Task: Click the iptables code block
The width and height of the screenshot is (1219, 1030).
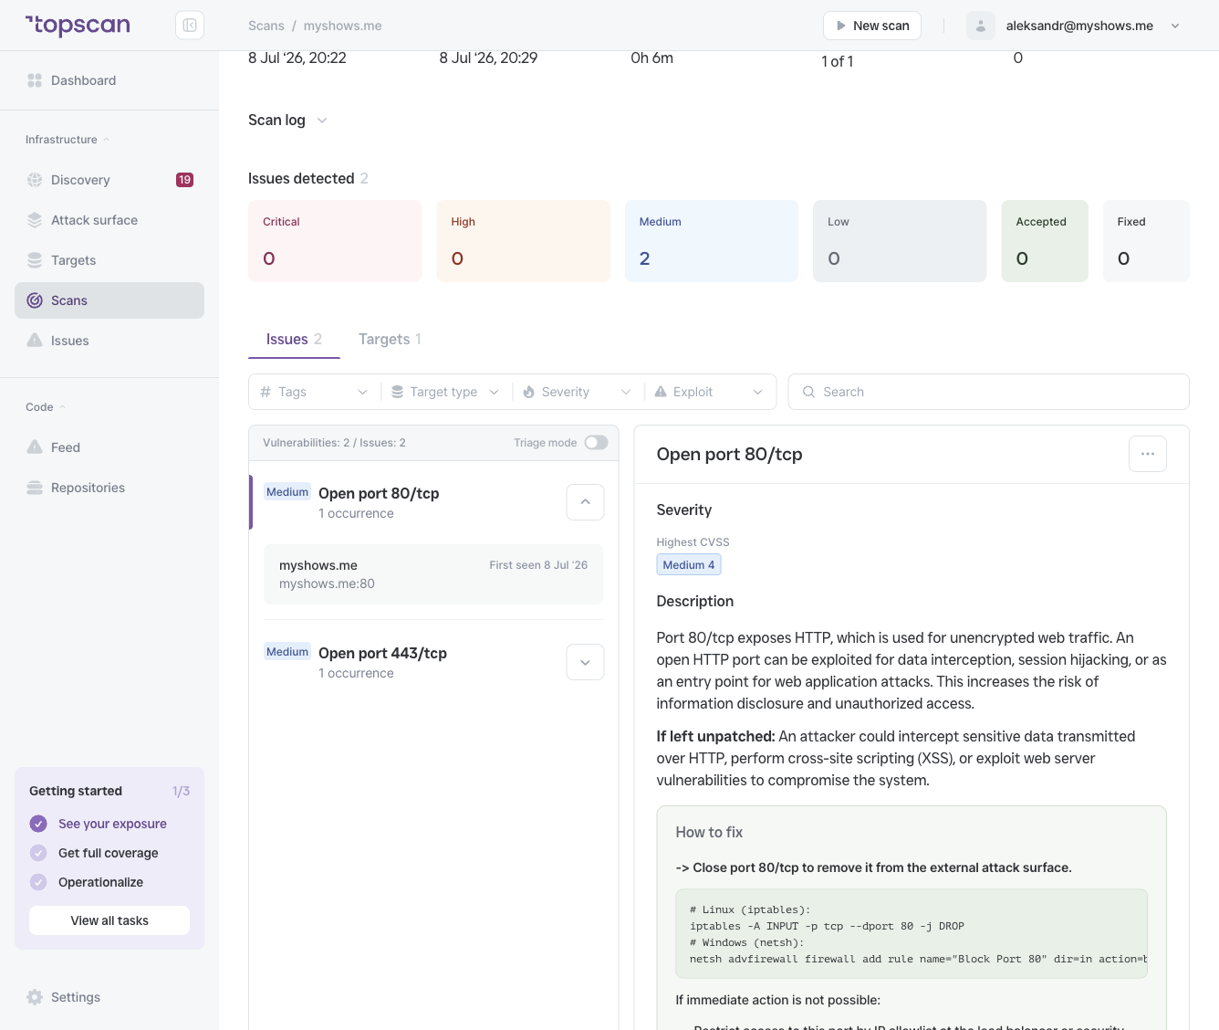Action: pyautogui.click(x=912, y=934)
